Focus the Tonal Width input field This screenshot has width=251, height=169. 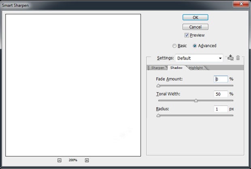(x=221, y=94)
